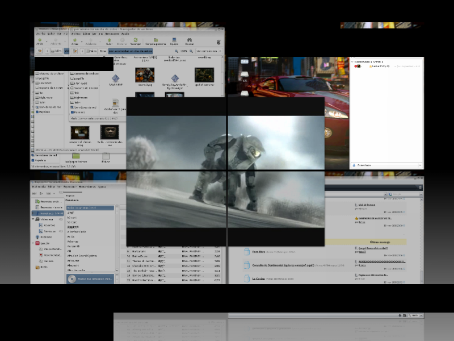Open the 'Consultorio Sentimental' forum link
454x341 pixels.
(283, 265)
